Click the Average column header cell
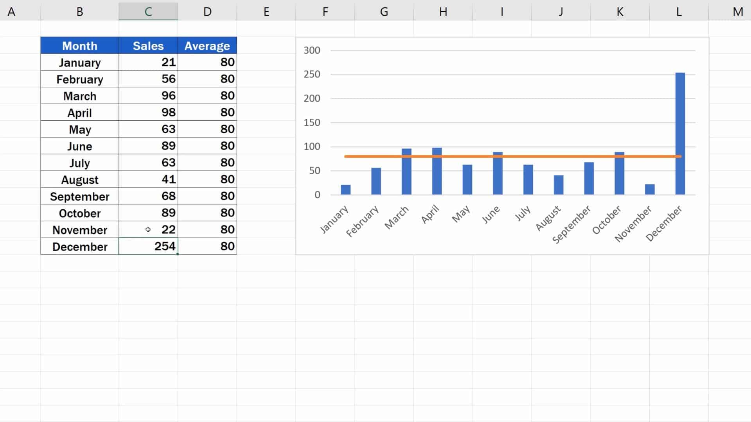 pyautogui.click(x=206, y=46)
